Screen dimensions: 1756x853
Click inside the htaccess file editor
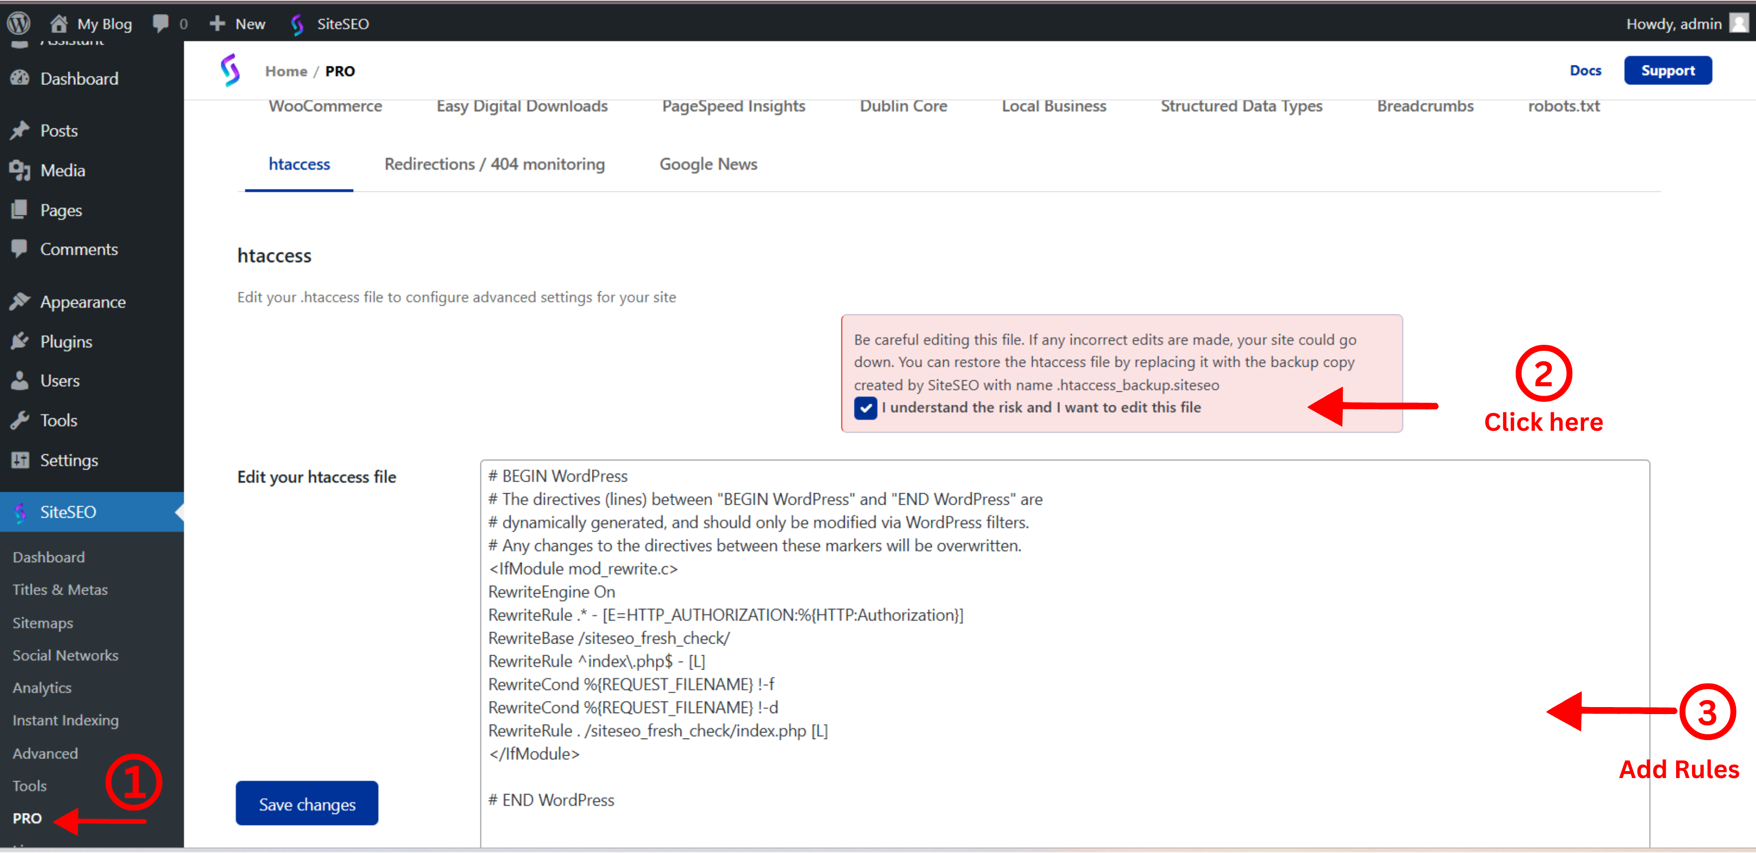(x=1065, y=655)
